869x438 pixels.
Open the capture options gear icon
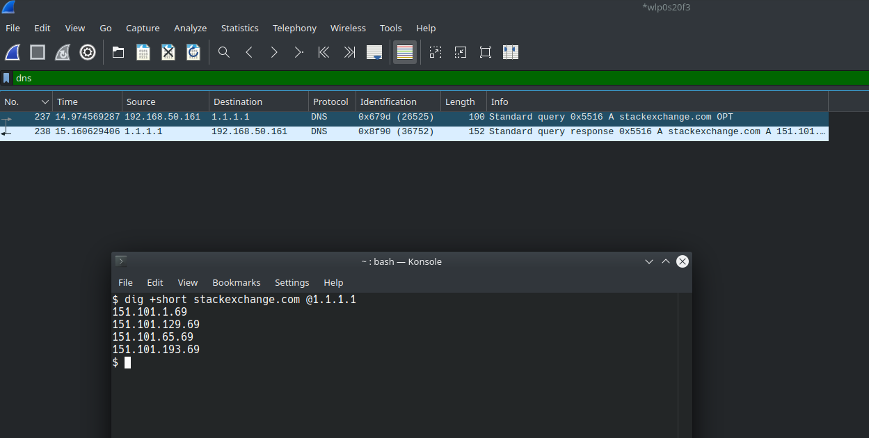pyautogui.click(x=87, y=51)
